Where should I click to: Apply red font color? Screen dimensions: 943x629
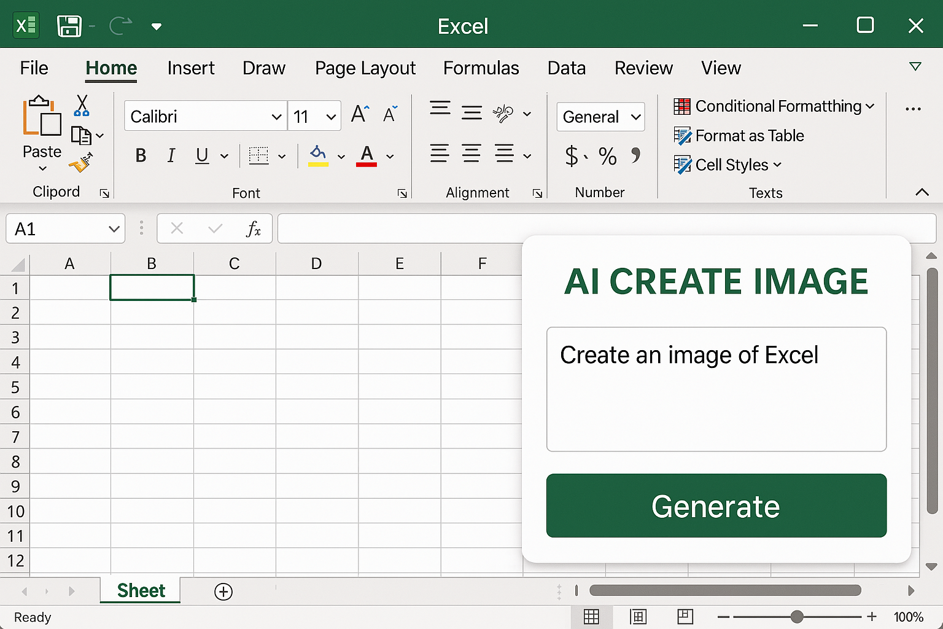(x=367, y=156)
